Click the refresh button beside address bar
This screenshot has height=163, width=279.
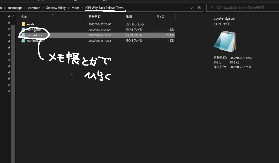pyautogui.click(x=199, y=8)
